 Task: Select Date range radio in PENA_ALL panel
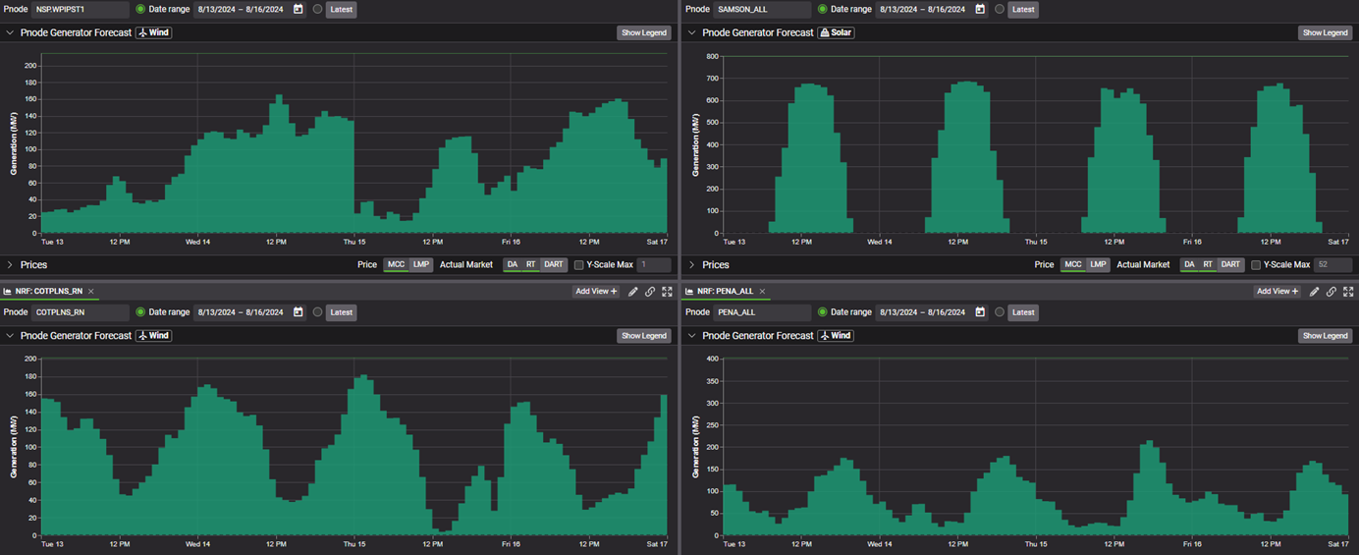click(x=822, y=312)
